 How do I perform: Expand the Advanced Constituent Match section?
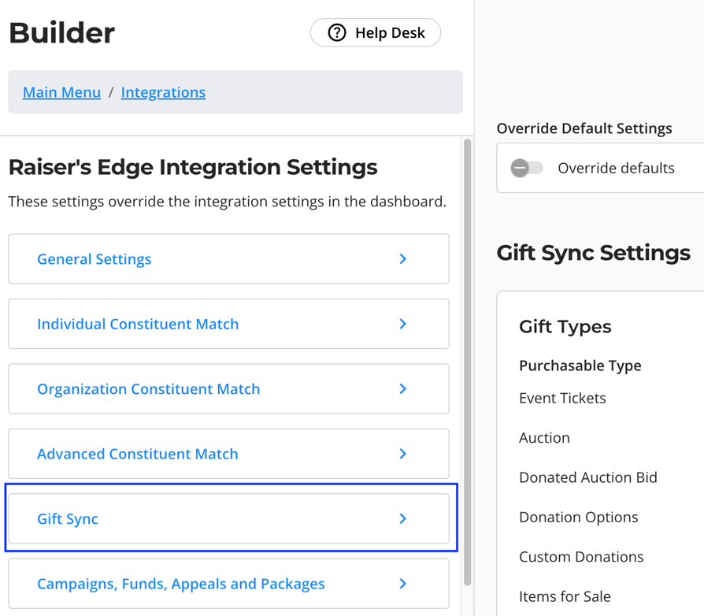403,454
